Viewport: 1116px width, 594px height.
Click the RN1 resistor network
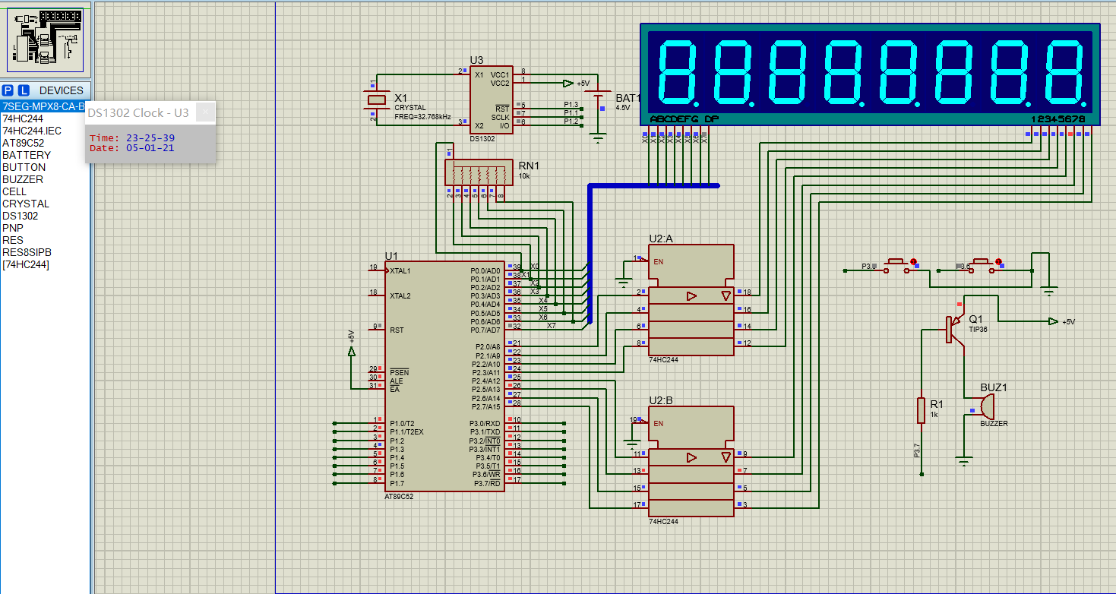click(x=478, y=172)
